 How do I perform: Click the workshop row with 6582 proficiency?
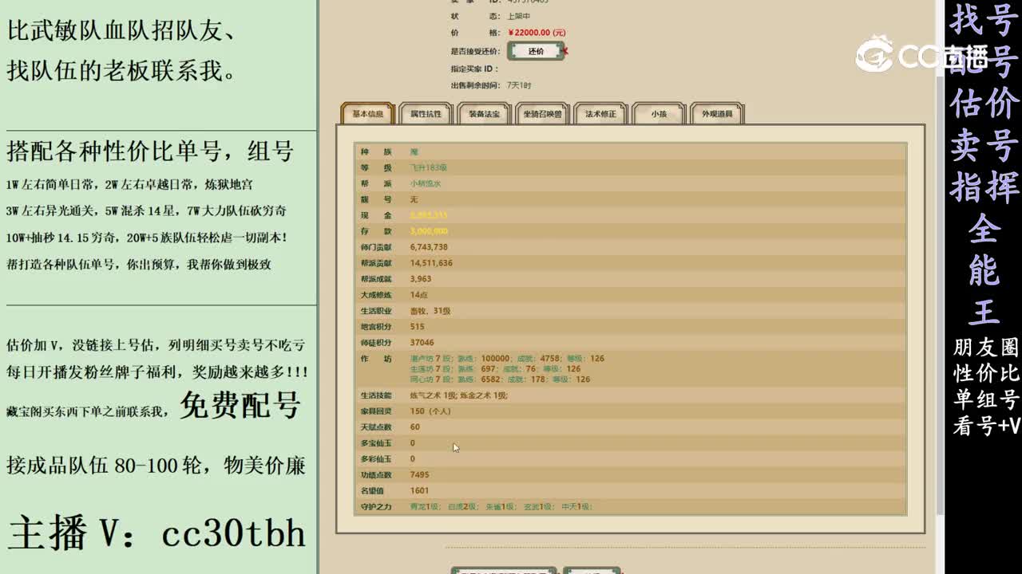pos(500,379)
